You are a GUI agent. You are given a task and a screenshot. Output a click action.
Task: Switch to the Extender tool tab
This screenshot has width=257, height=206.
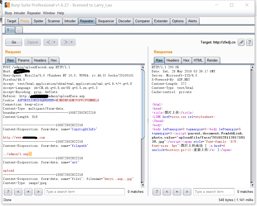[x=161, y=21]
